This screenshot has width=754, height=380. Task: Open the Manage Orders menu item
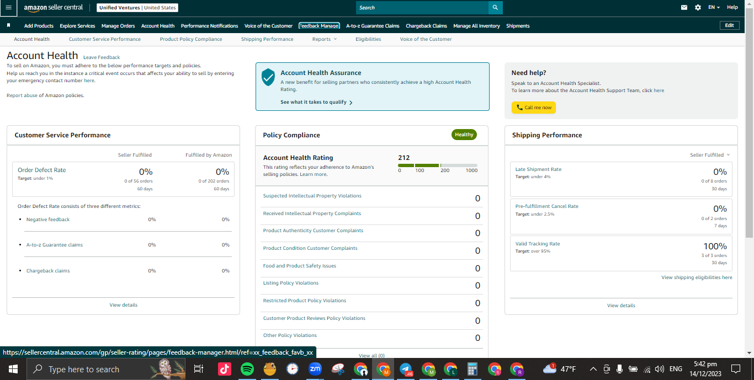(x=118, y=26)
